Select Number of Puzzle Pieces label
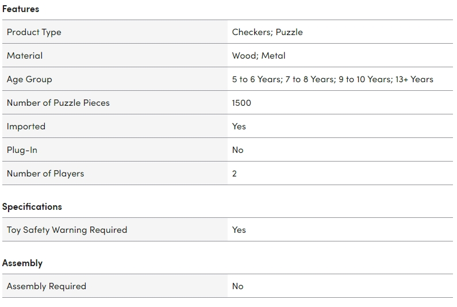The width and height of the screenshot is (457, 307). [58, 103]
